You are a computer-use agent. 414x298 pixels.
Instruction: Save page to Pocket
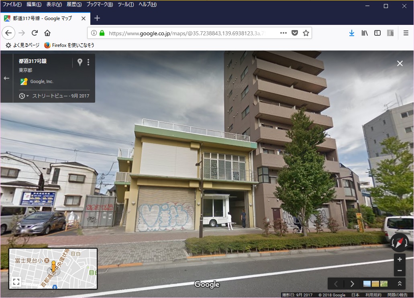coord(295,33)
